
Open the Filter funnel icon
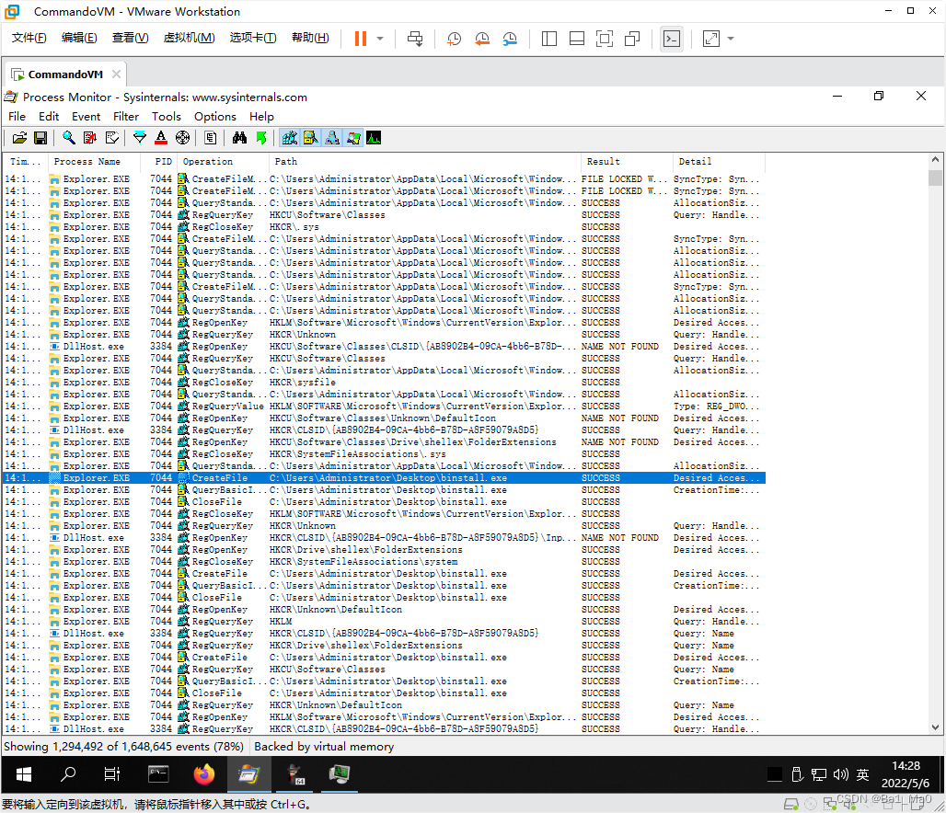point(139,138)
